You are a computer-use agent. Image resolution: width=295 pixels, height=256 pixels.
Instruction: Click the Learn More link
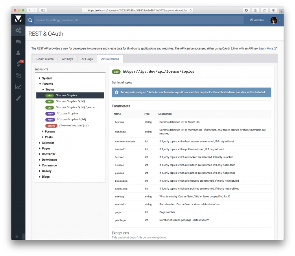coord(267,48)
